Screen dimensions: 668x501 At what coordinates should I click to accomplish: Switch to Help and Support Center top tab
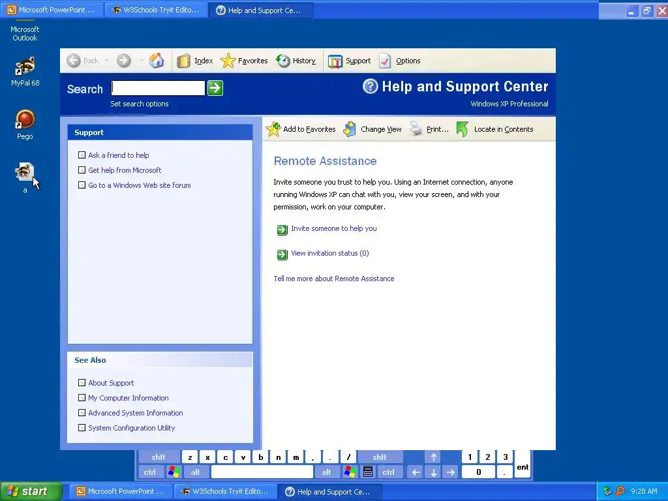[x=261, y=10]
